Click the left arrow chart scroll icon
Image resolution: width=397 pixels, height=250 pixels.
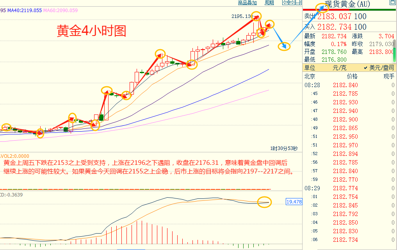coord(285,2)
